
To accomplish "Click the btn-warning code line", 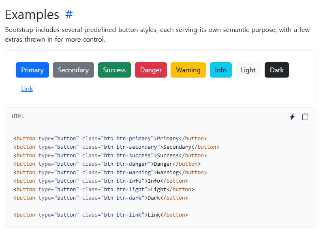I will coord(110,172).
